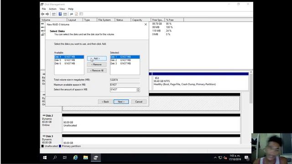Click the 89.78 GB free space cell
Viewport: 292px width, 164px height.
click(157, 24)
